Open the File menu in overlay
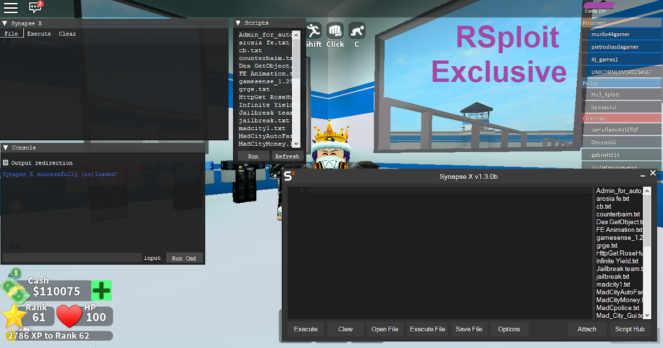Image resolution: width=663 pixels, height=348 pixels. pyautogui.click(x=11, y=34)
